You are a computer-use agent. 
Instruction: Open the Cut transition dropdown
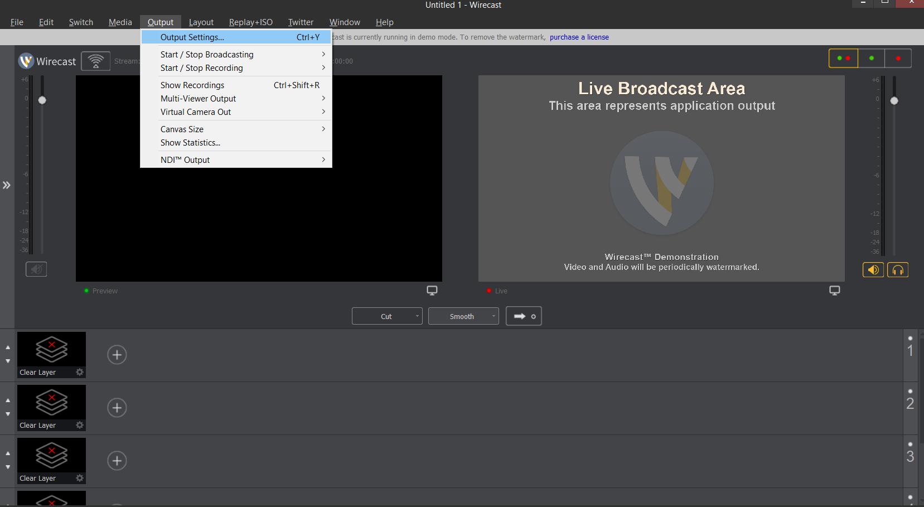(x=387, y=316)
